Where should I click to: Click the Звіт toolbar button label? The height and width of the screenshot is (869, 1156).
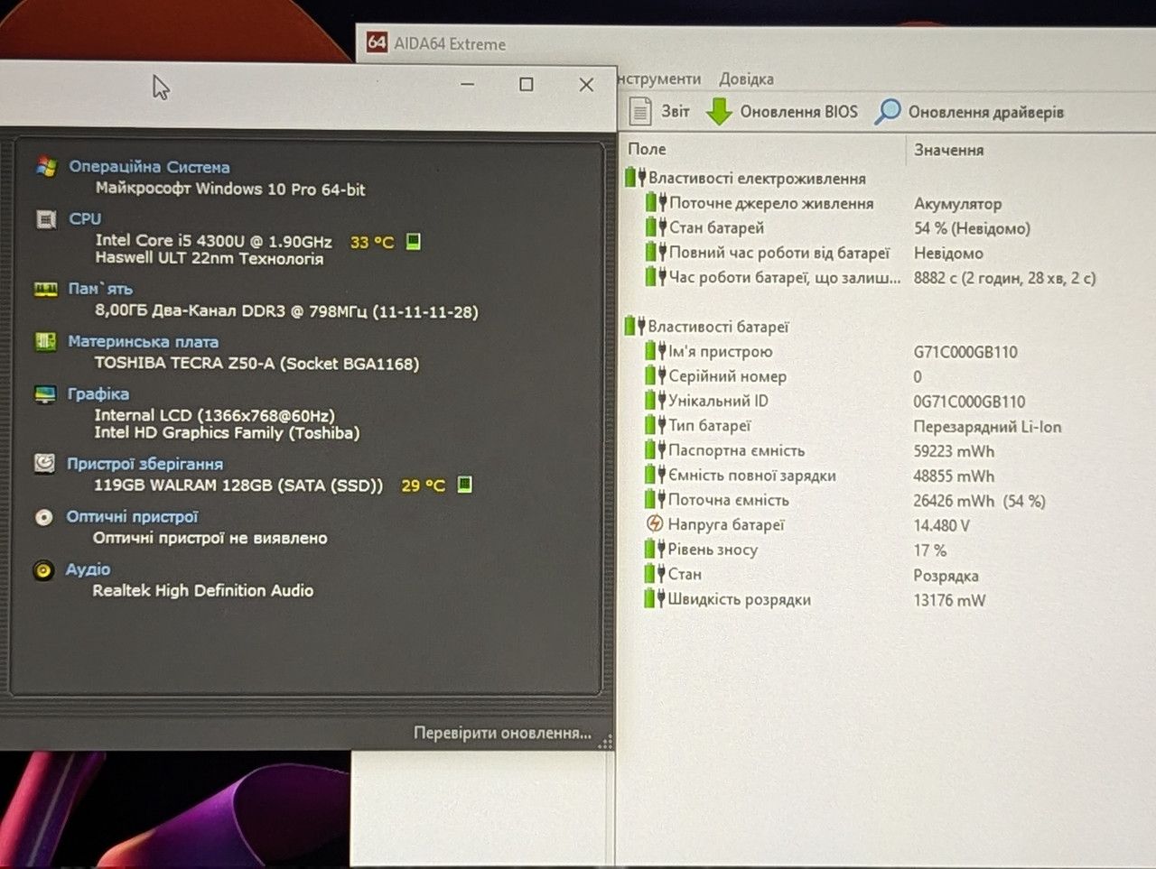(x=675, y=111)
